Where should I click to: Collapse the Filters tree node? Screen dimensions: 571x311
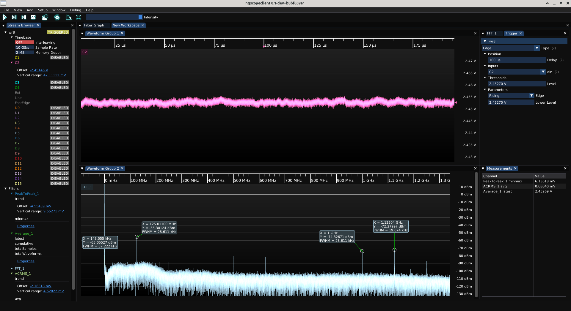point(5,189)
